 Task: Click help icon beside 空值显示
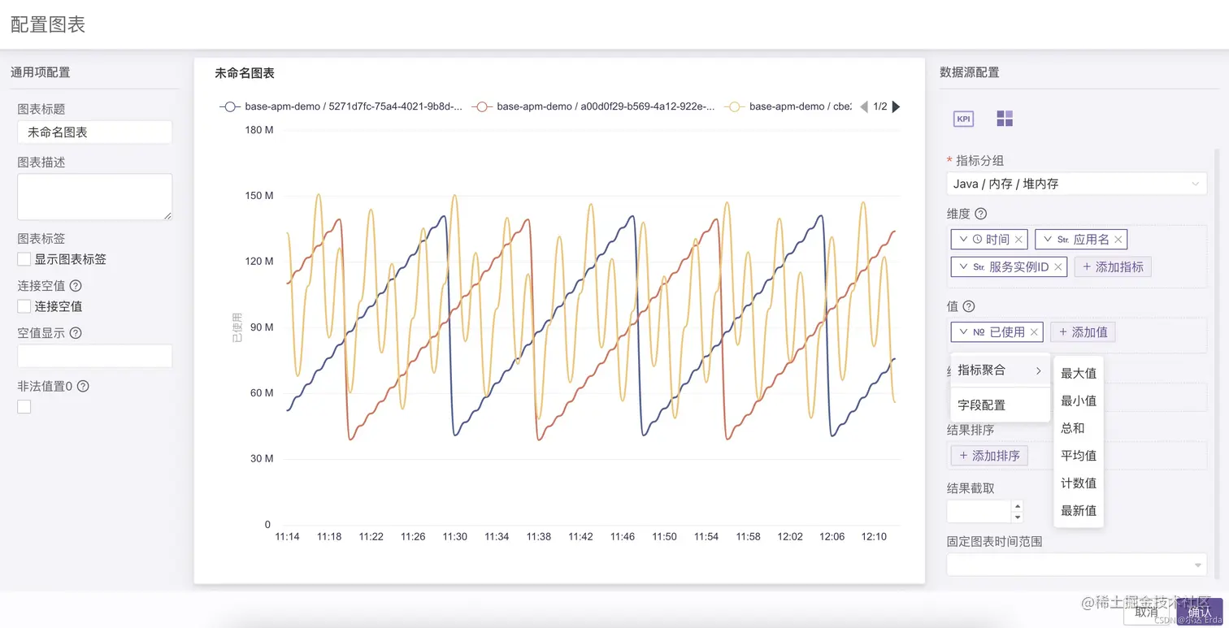point(76,333)
